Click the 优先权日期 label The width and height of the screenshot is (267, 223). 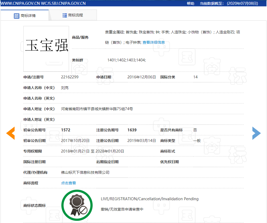click(170, 162)
